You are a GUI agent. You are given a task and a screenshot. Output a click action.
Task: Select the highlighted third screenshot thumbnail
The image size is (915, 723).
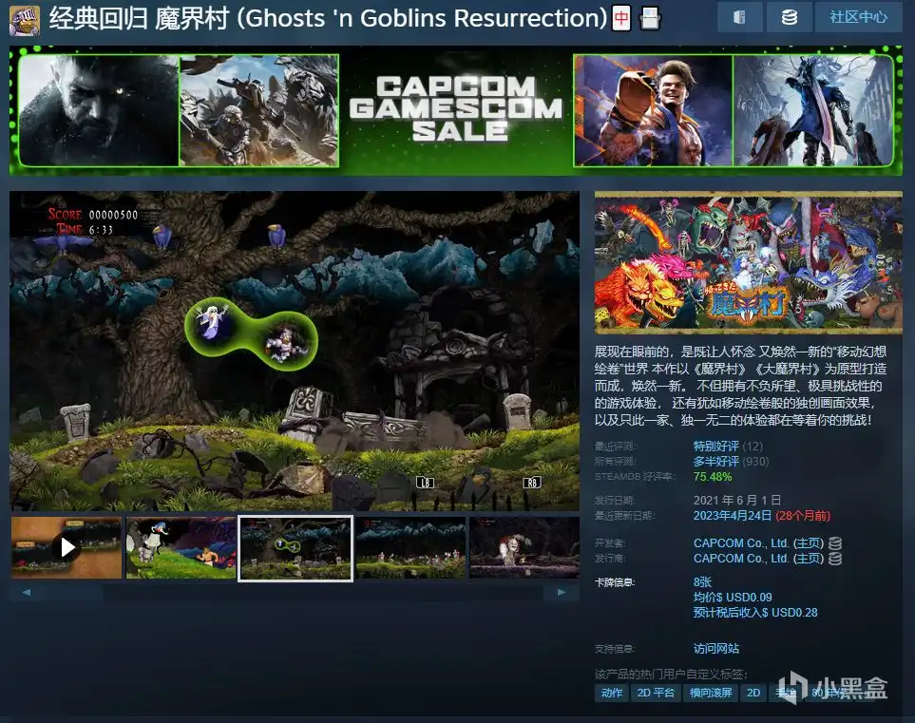point(295,548)
